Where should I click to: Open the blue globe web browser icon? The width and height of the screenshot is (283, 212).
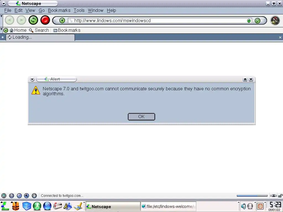pyautogui.click(x=47, y=206)
